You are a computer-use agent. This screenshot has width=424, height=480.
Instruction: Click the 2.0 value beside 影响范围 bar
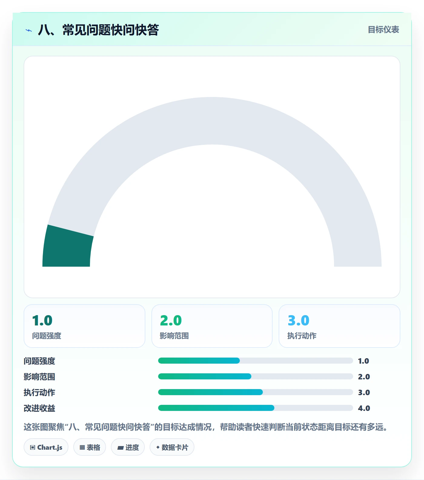click(x=364, y=377)
